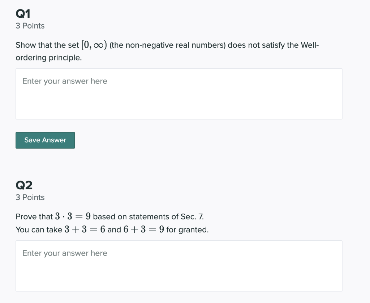
Task: Click inside the Q1 answer box
Action: point(179,93)
